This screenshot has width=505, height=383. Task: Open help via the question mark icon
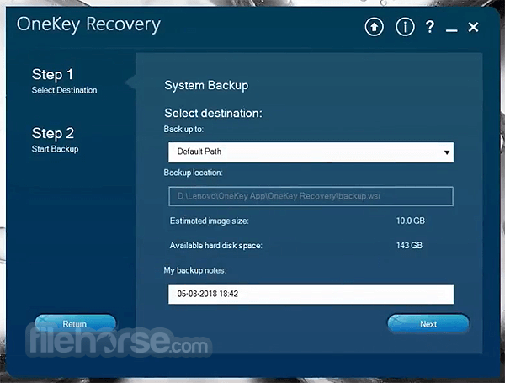click(429, 27)
